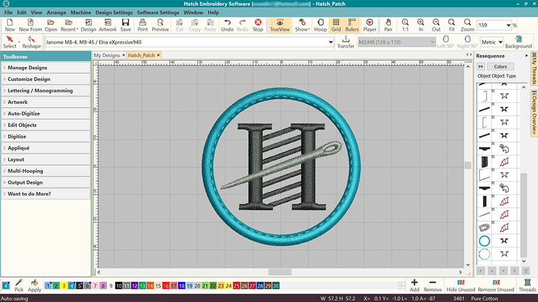Toggle the Rulers display
The image size is (538, 302).
(352, 25)
